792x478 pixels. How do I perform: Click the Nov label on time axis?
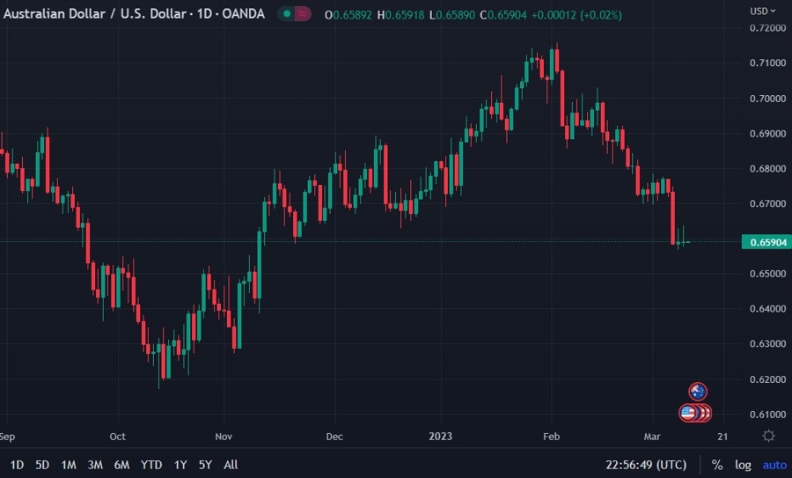(x=224, y=436)
